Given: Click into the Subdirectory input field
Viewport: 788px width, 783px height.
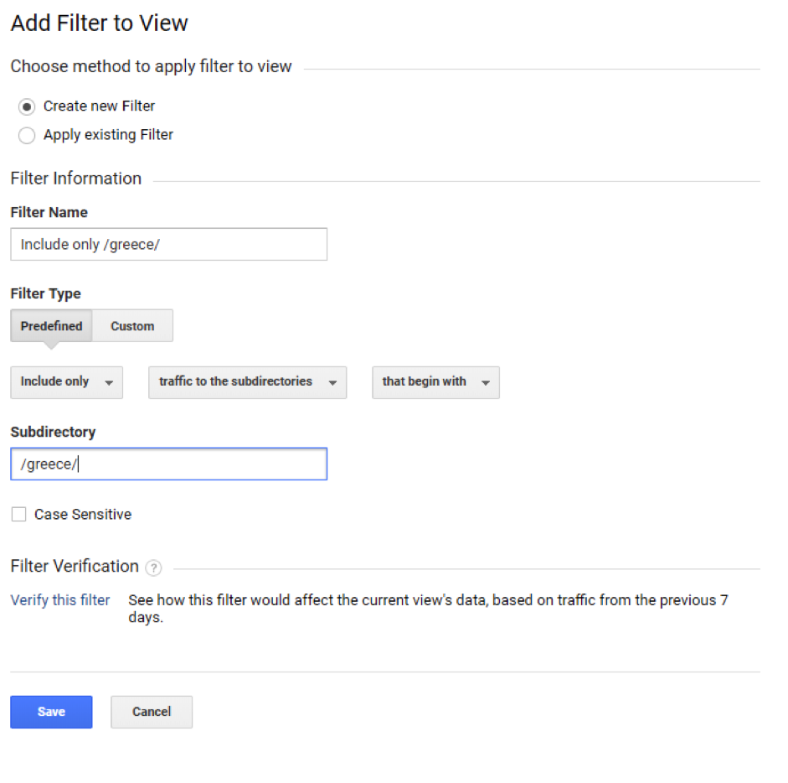Looking at the screenshot, I should point(169,464).
